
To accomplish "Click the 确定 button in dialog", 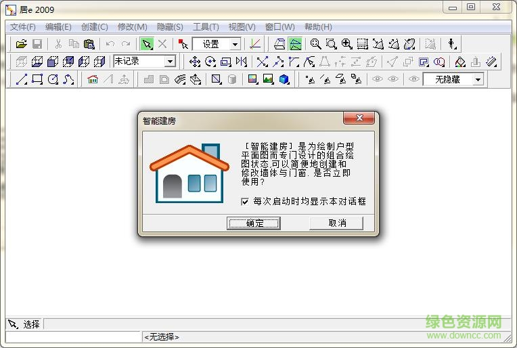I will [254, 223].
